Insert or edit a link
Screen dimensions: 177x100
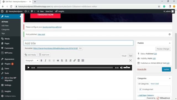[x=74, y=61]
